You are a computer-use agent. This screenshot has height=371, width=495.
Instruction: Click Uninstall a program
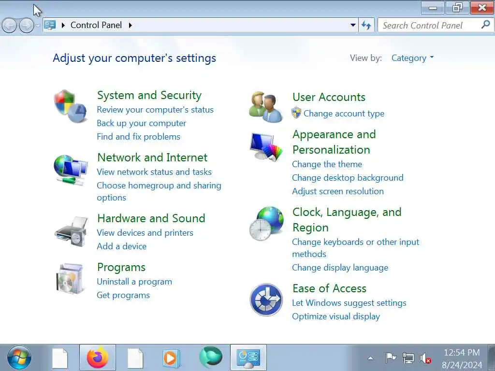[134, 282]
